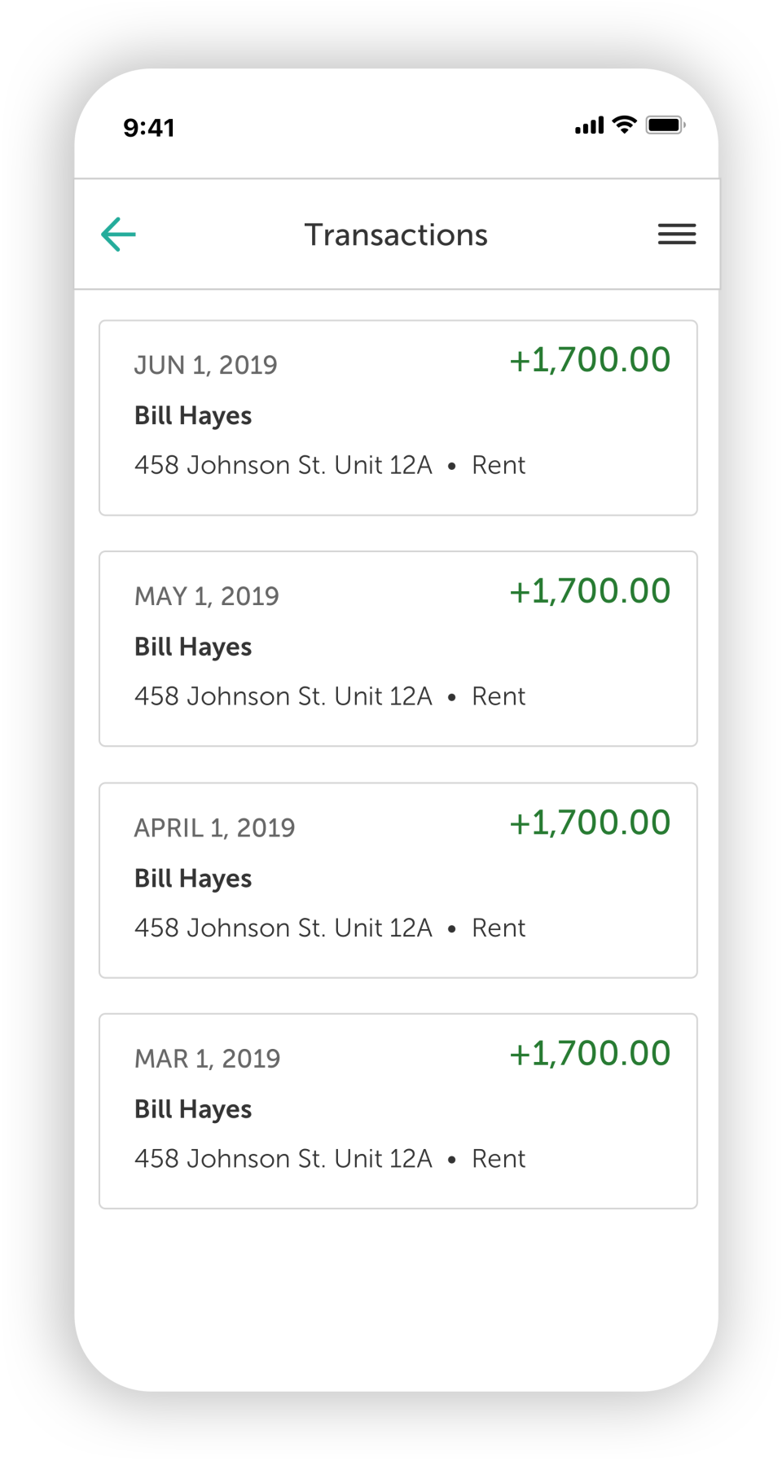Tap the Transactions page title

(x=396, y=235)
